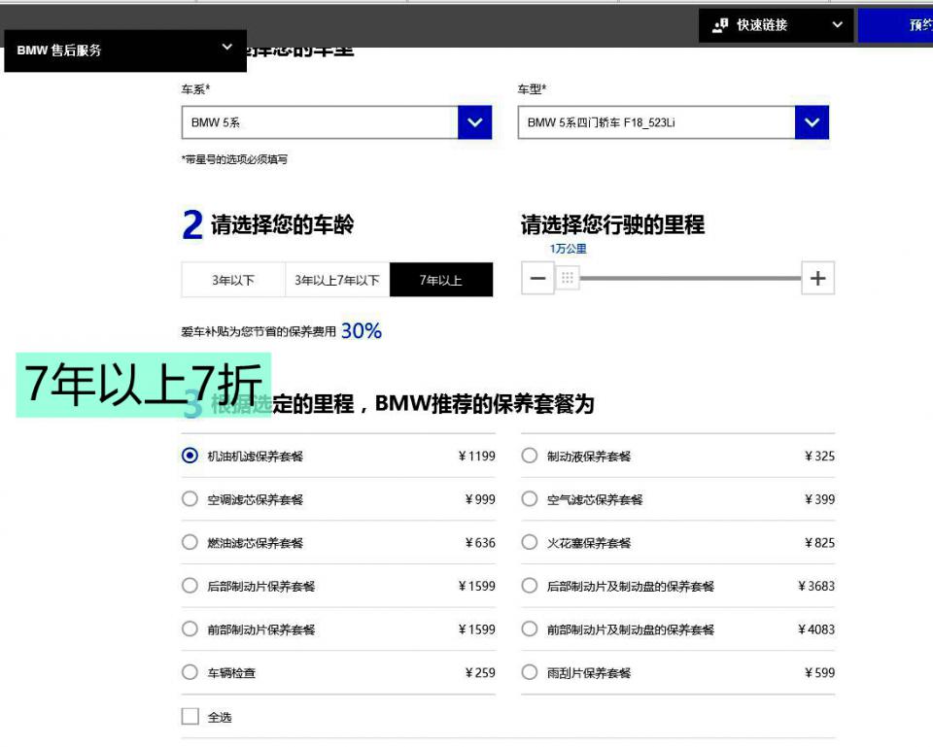Click the ¥3683 price text
Image resolution: width=933 pixels, height=747 pixels.
click(x=815, y=587)
